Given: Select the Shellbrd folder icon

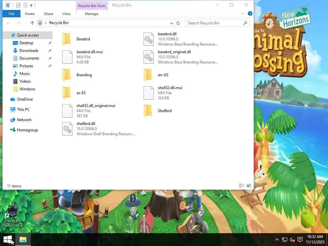Looking at the screenshot, I should click(148, 111).
